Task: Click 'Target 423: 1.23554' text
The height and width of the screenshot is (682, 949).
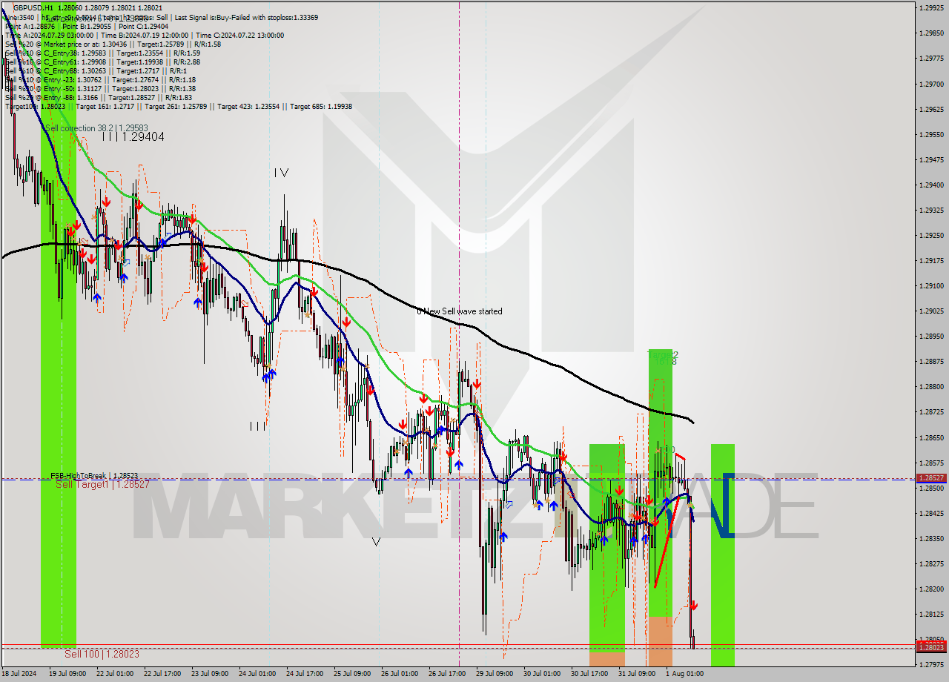Action: (x=248, y=106)
